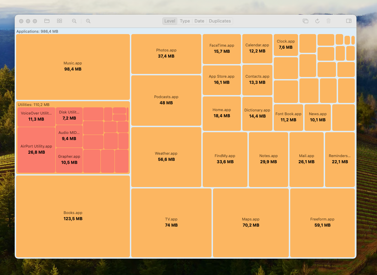
Task: Pick the Clock.app tile
Action: click(286, 45)
